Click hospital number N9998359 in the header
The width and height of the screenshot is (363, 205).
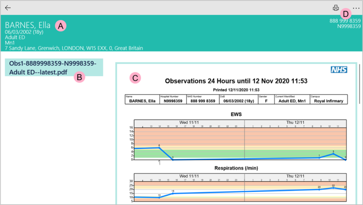349,27
